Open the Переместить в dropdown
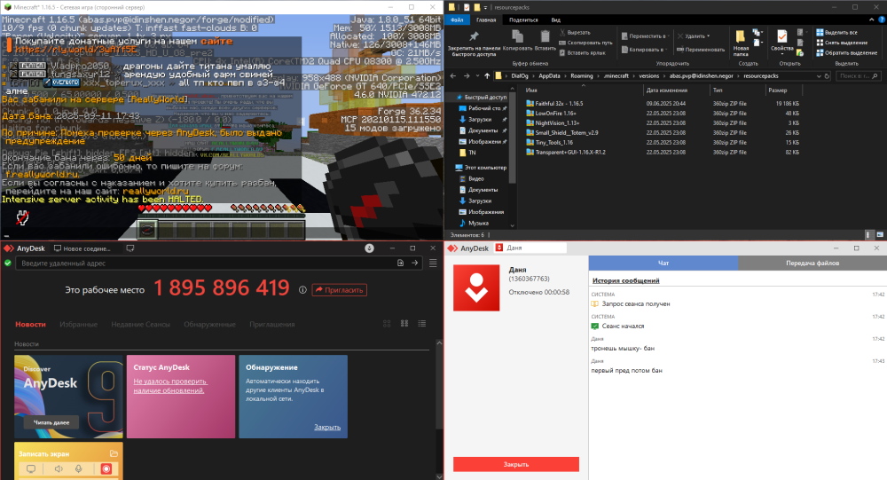This screenshot has width=887, height=480. coord(645,35)
